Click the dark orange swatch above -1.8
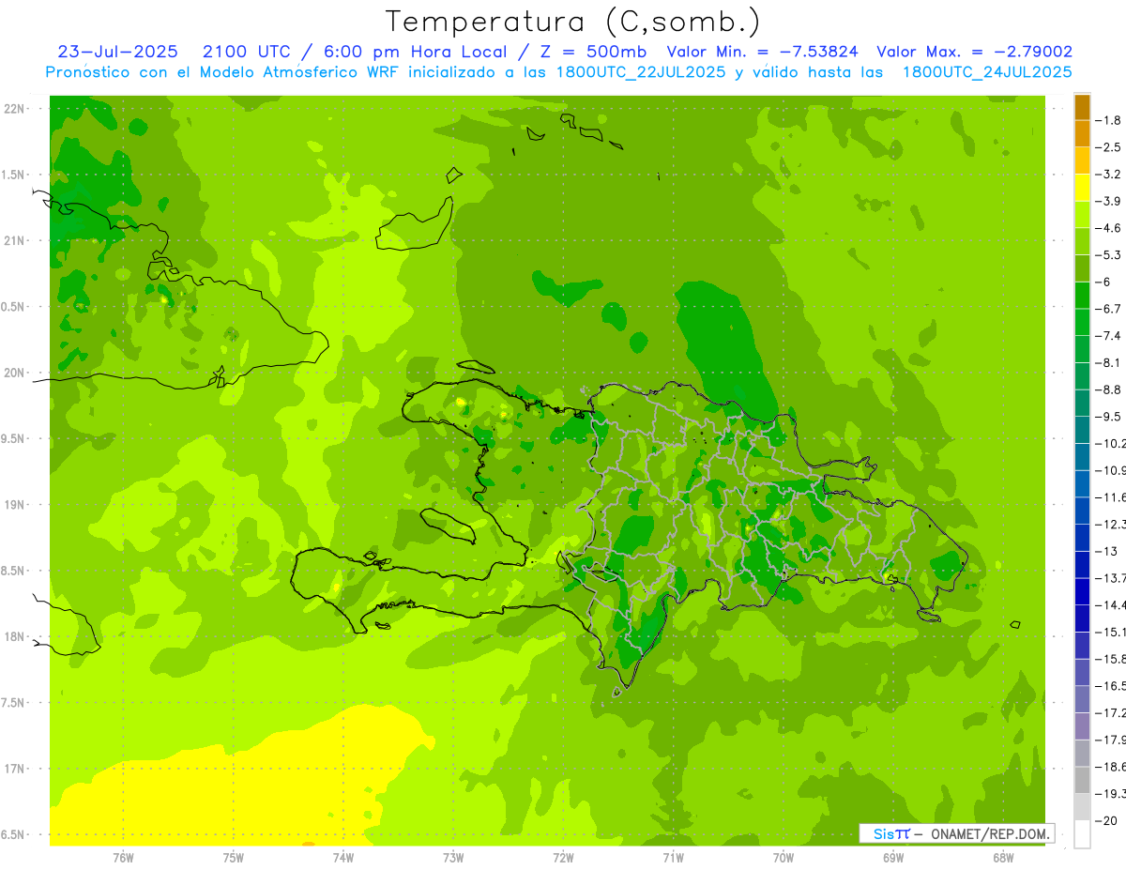The image size is (1126, 870). (1082, 107)
